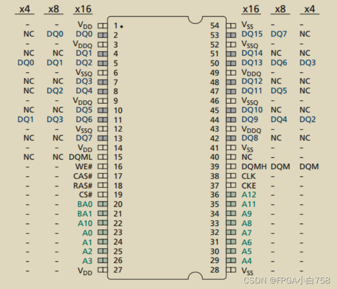Click the A10 address label
Image resolution: width=337 pixels, height=289 pixels.
click(85, 223)
